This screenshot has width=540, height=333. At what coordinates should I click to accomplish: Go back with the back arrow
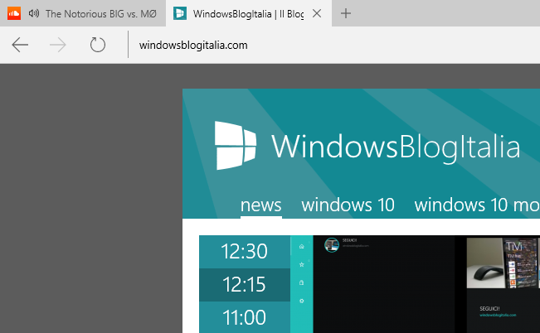pyautogui.click(x=20, y=45)
